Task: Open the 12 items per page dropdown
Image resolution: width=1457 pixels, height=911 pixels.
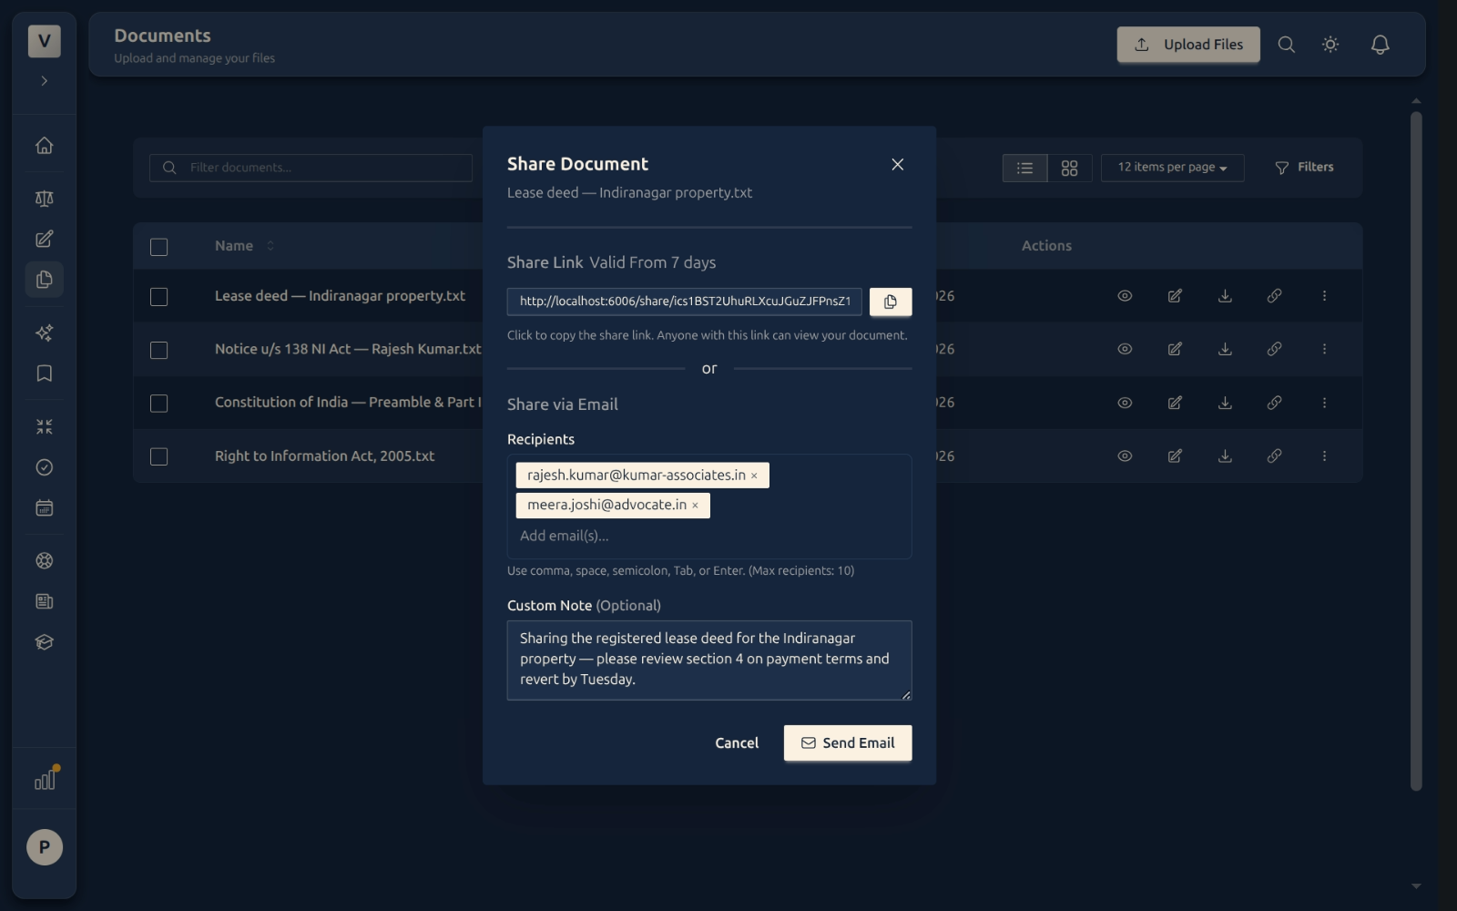Action: [x=1172, y=168]
